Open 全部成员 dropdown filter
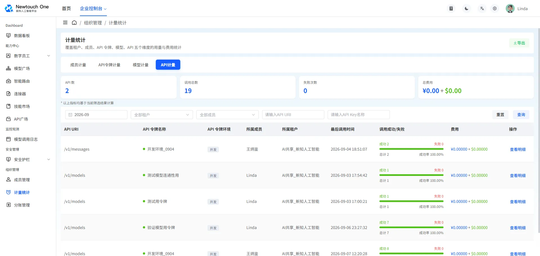Screen dimensions: 540x256 pyautogui.click(x=227, y=115)
